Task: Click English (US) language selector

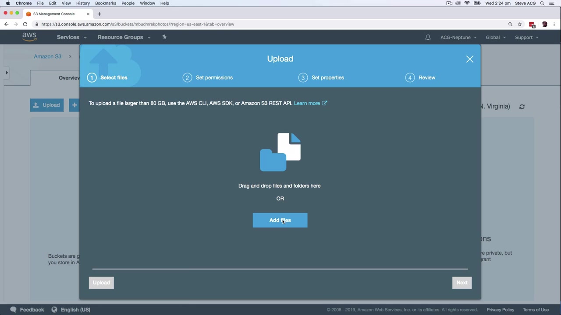Action: coord(75,310)
